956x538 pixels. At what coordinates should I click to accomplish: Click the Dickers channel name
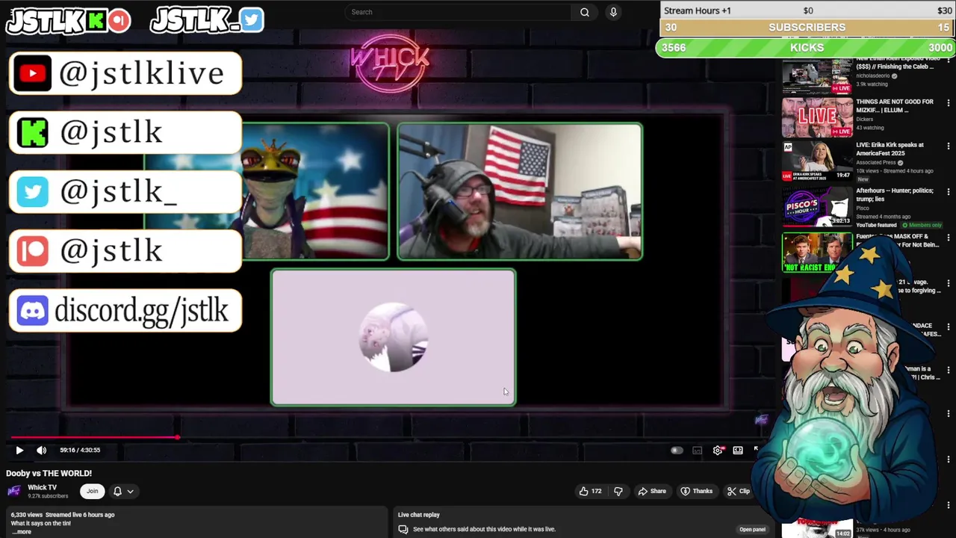864,119
